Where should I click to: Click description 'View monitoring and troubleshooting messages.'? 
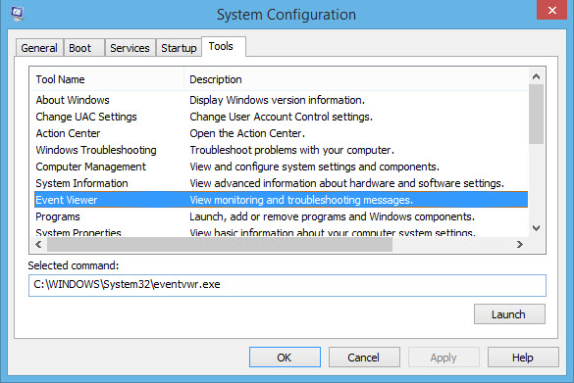(x=301, y=200)
